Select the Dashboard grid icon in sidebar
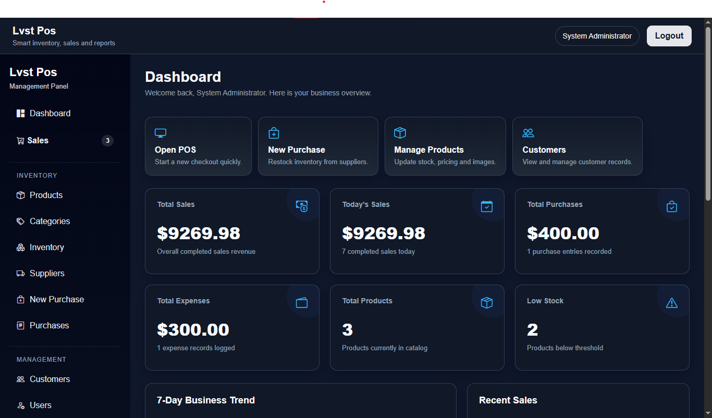The height and width of the screenshot is (418, 712). click(x=20, y=113)
